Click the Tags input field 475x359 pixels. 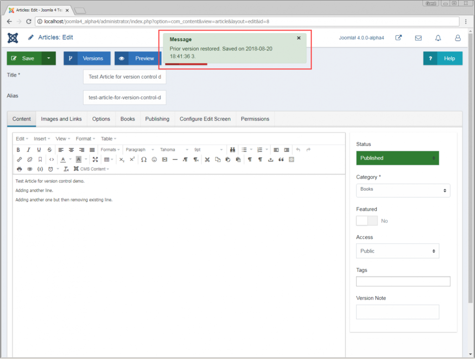click(403, 281)
